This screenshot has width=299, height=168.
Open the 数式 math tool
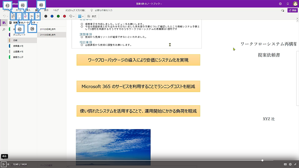[x=92, y=16]
